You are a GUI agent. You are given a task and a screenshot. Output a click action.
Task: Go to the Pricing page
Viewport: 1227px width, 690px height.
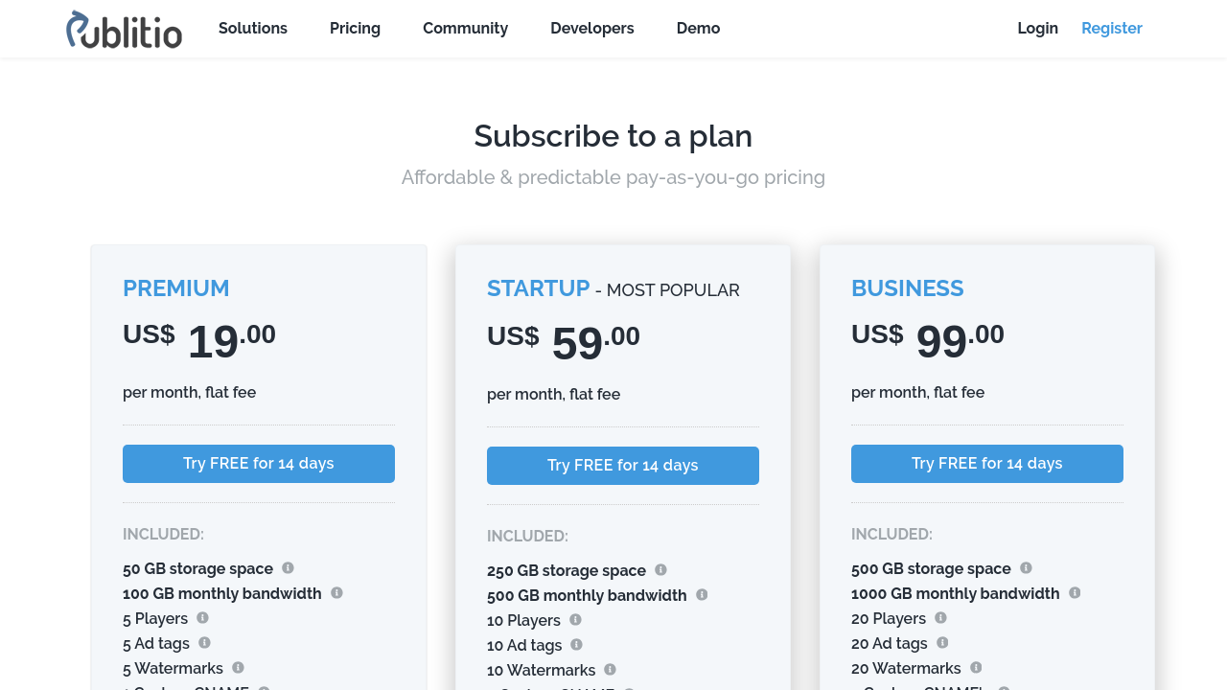pyautogui.click(x=355, y=29)
